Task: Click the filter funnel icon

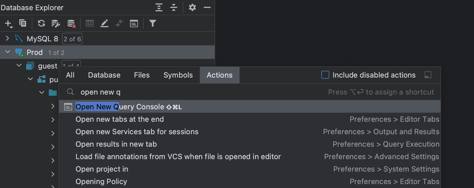Action: 153,23
